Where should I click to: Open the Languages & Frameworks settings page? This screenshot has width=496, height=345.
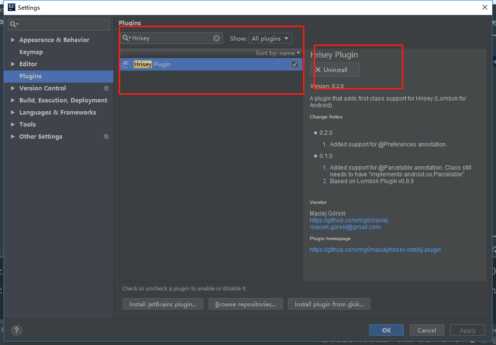click(57, 112)
